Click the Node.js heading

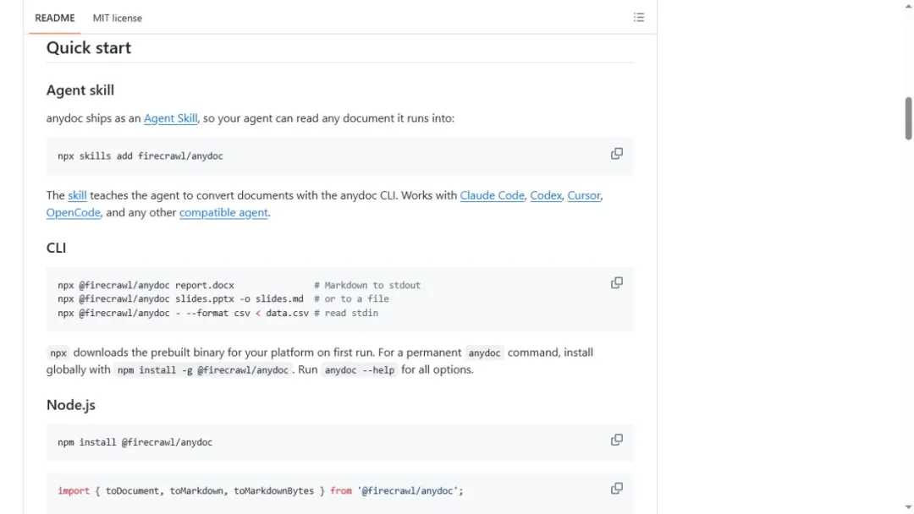click(x=70, y=405)
